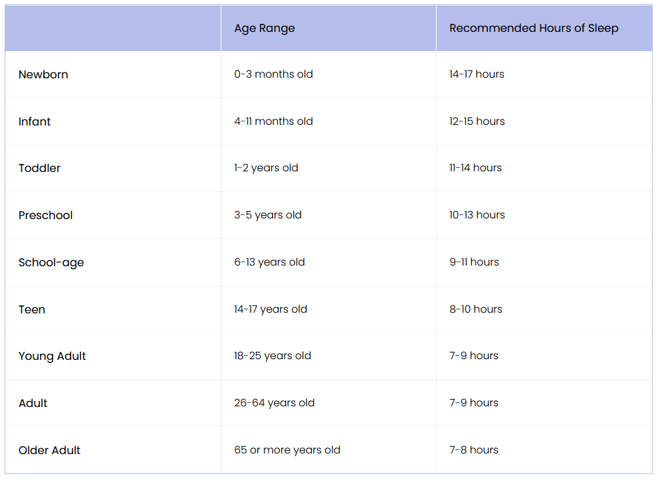Click the "11-14 hours" sleep cell

pos(475,168)
